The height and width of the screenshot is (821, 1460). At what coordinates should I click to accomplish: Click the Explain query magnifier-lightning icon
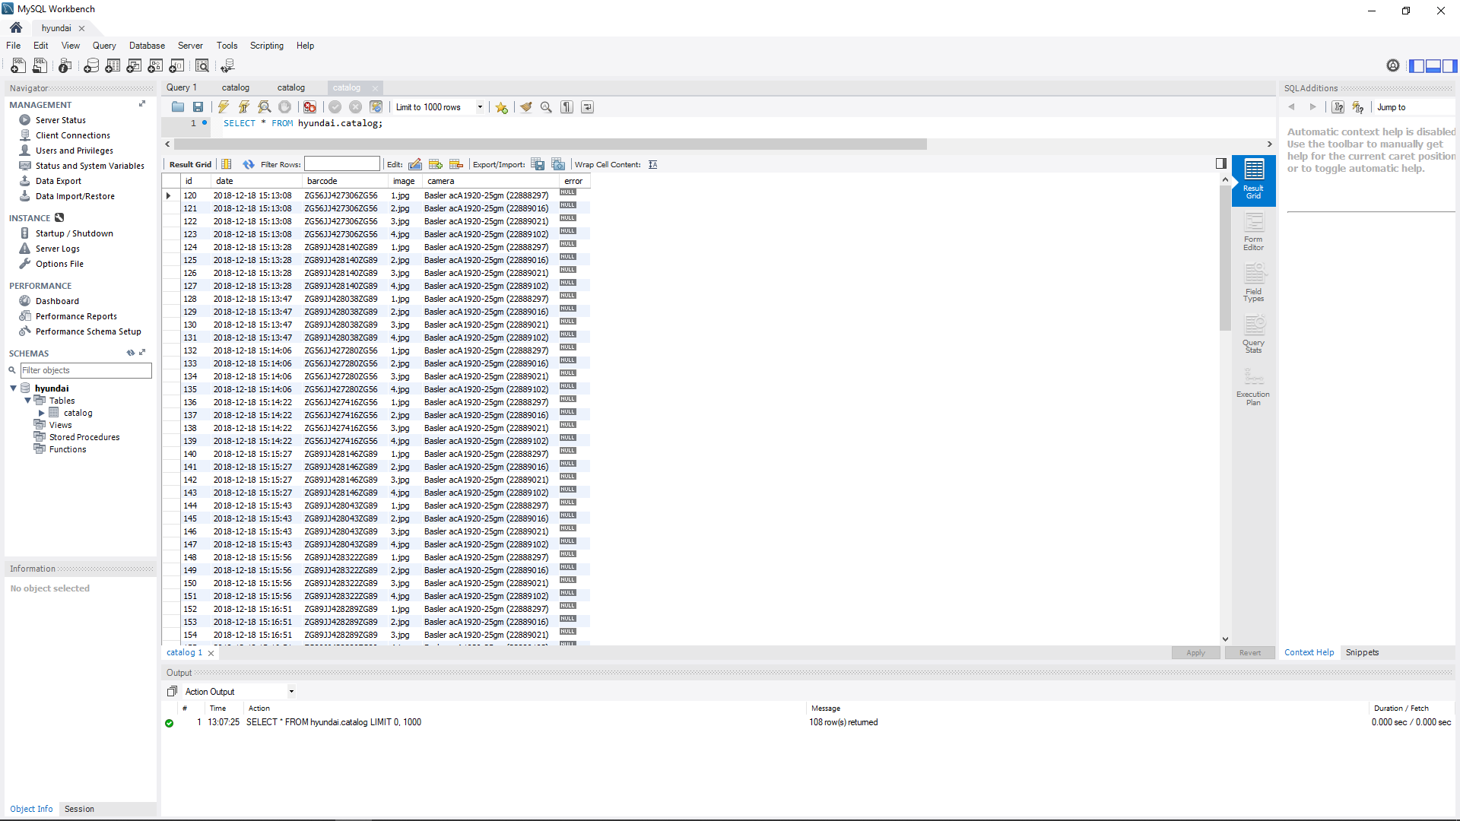point(265,107)
